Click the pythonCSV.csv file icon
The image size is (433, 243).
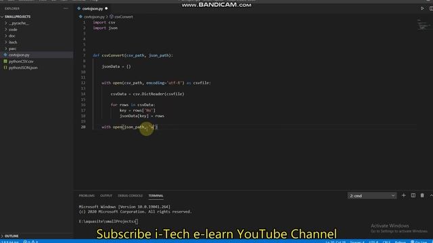[5, 61]
